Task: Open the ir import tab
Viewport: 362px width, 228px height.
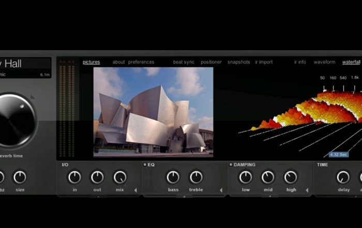Action: (264, 62)
